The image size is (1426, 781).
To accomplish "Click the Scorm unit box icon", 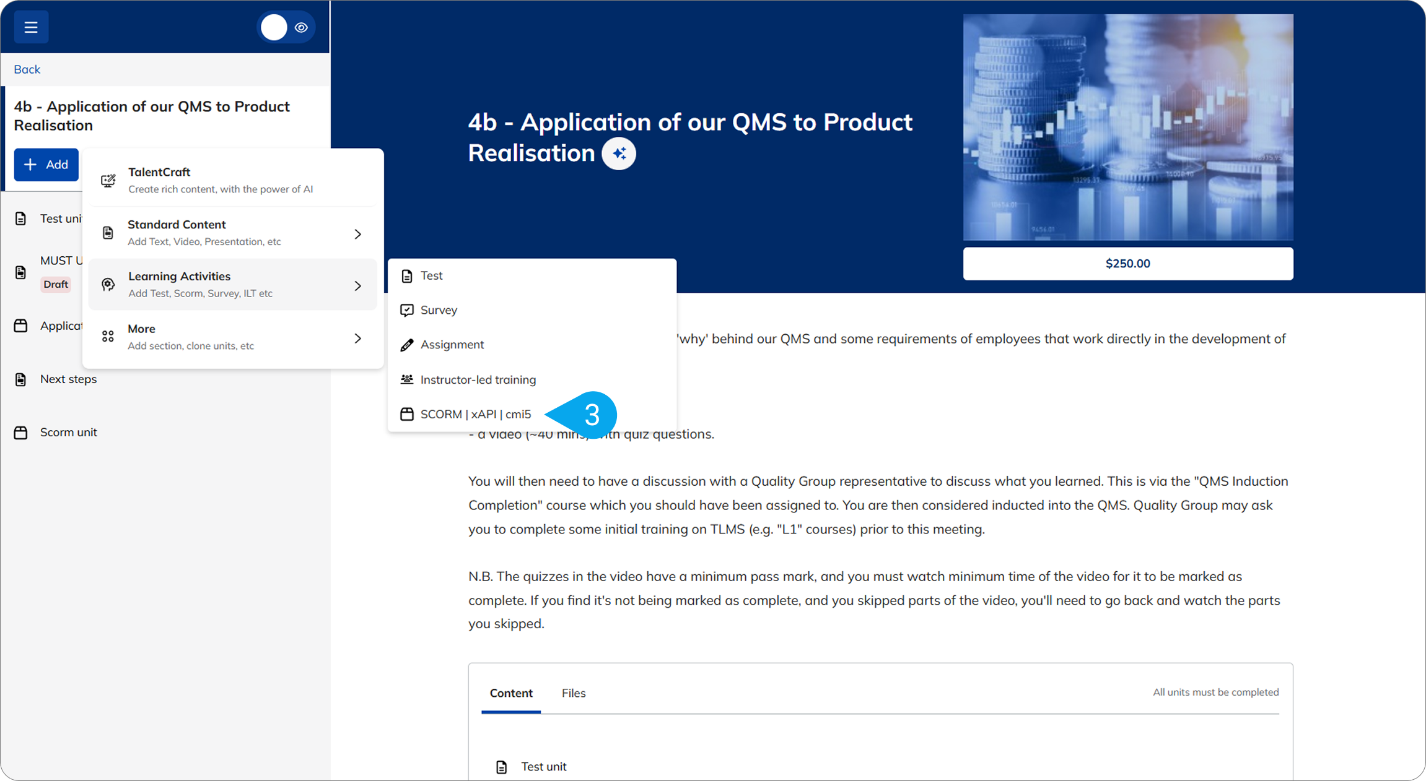I will point(21,433).
